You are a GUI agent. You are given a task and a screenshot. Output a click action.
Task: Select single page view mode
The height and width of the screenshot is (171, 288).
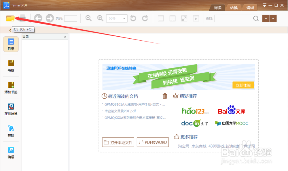[x=161, y=18]
